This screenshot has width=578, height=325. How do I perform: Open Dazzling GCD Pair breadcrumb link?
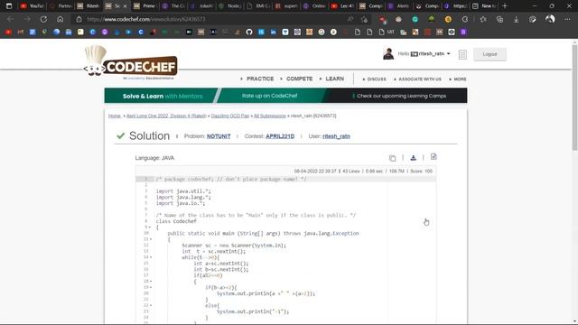point(230,116)
